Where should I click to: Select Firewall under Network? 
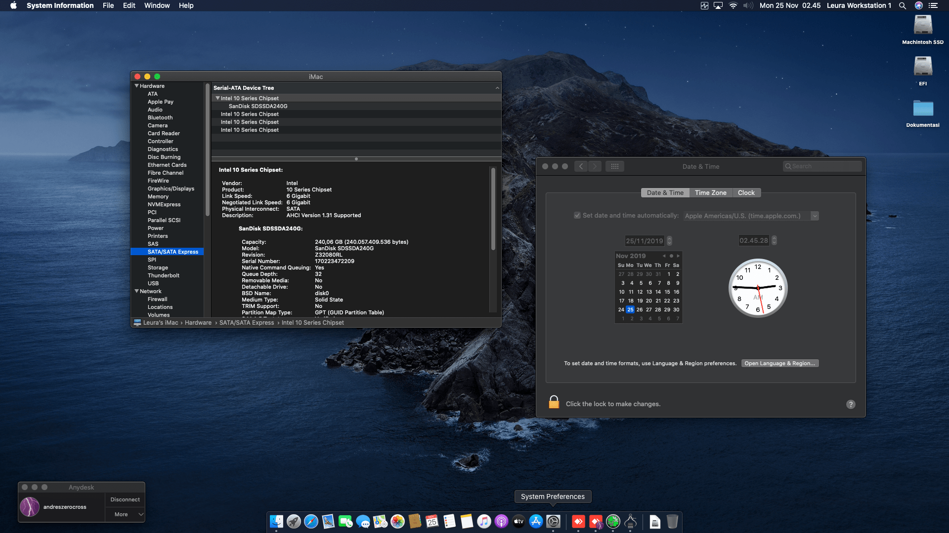(x=157, y=299)
